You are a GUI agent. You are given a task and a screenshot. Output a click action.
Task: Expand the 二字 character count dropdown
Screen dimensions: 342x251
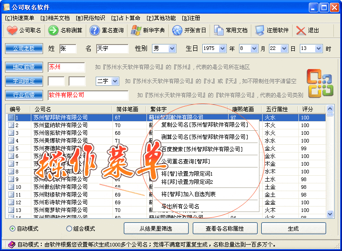tap(115, 81)
